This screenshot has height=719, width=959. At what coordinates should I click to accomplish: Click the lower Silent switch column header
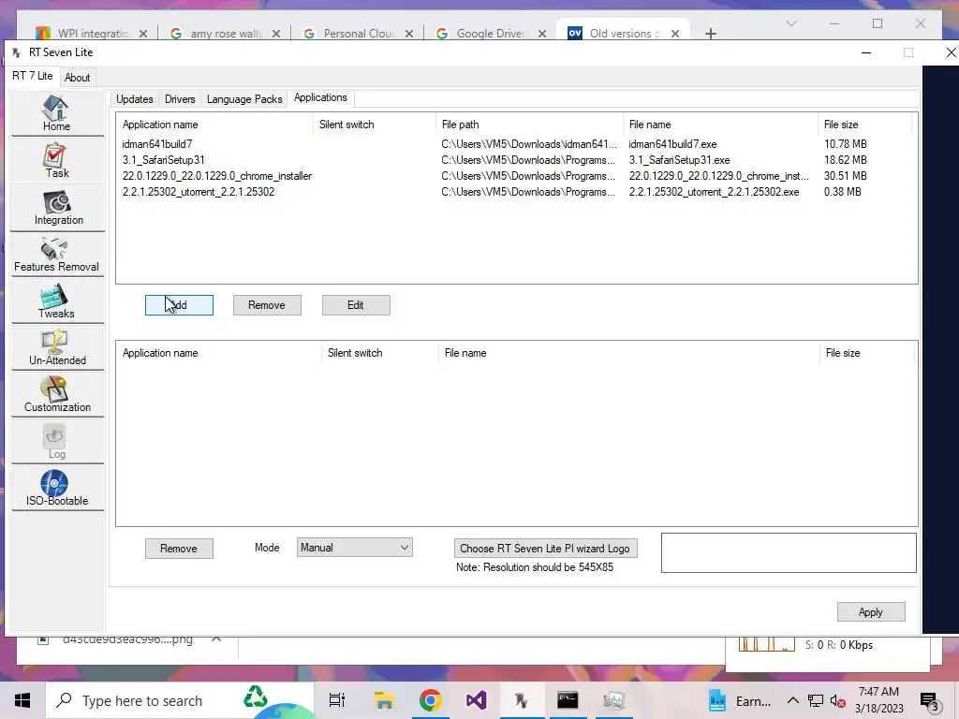point(380,353)
